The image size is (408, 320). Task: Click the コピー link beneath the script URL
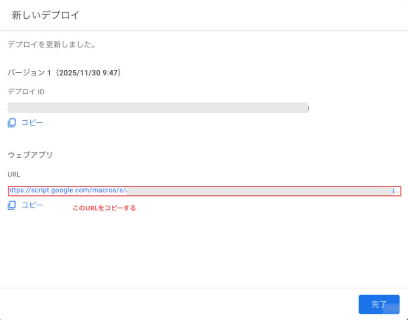coord(32,205)
